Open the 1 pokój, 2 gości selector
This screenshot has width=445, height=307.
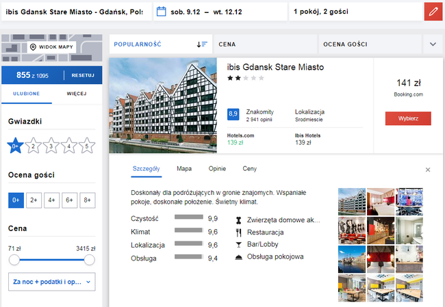356,12
